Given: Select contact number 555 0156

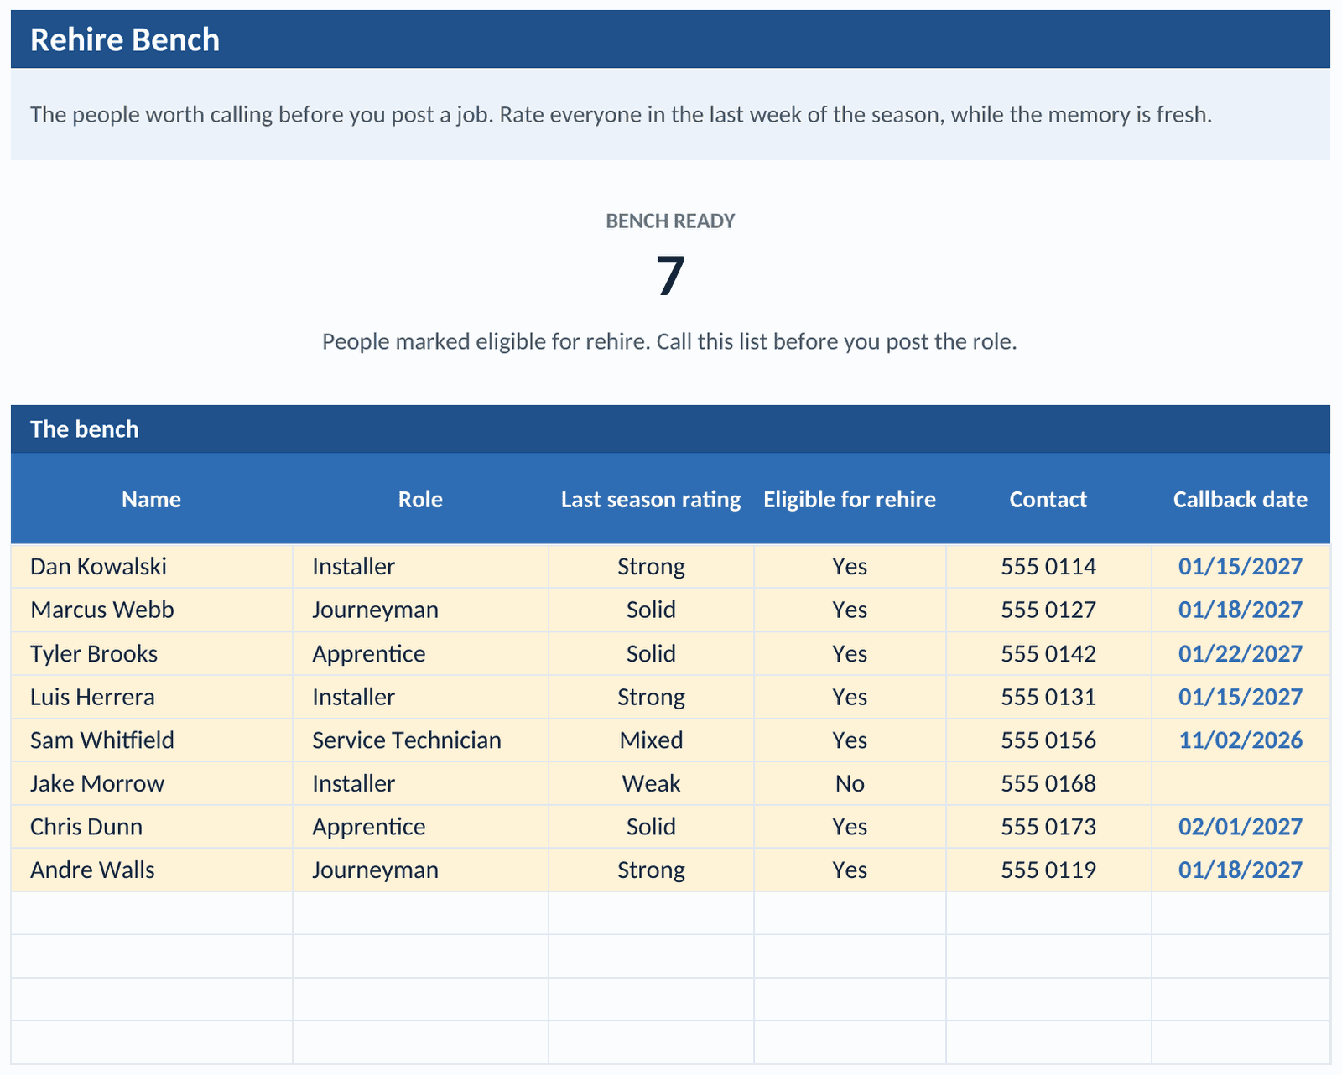Looking at the screenshot, I should point(1048,740).
